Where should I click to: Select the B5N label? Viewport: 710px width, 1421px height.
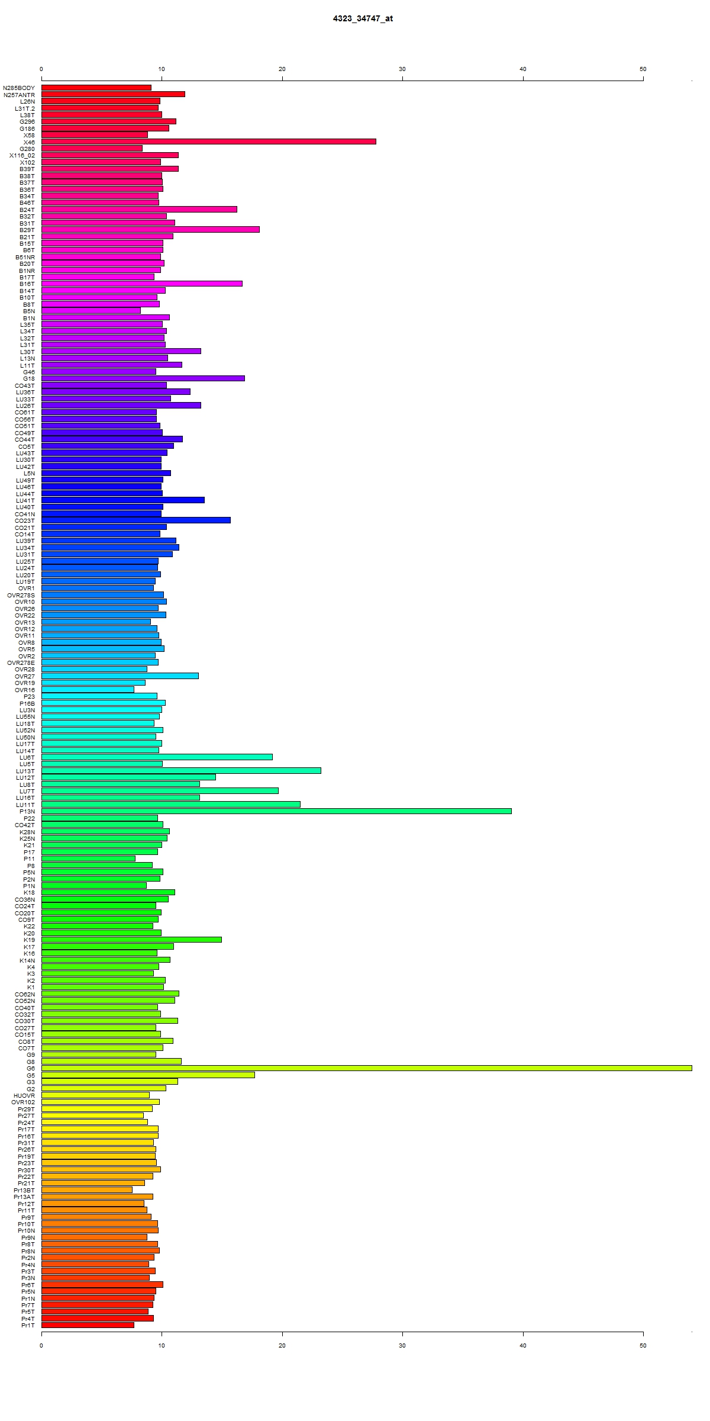coord(29,311)
